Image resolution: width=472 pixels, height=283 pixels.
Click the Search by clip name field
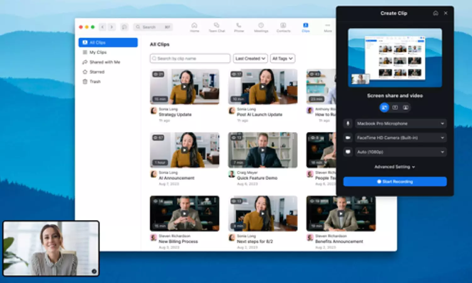click(190, 58)
